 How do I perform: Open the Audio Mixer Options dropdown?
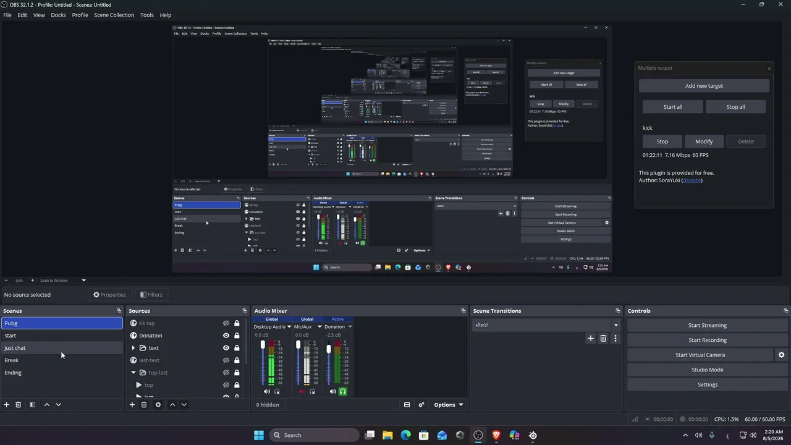[449, 405]
